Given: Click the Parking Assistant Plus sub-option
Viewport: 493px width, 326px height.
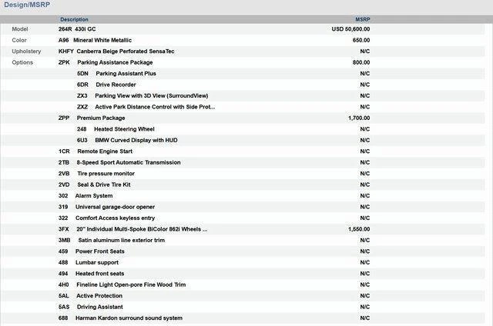Looking at the screenshot, I should click(x=126, y=73).
